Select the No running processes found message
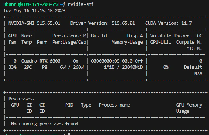 (x=45, y=124)
